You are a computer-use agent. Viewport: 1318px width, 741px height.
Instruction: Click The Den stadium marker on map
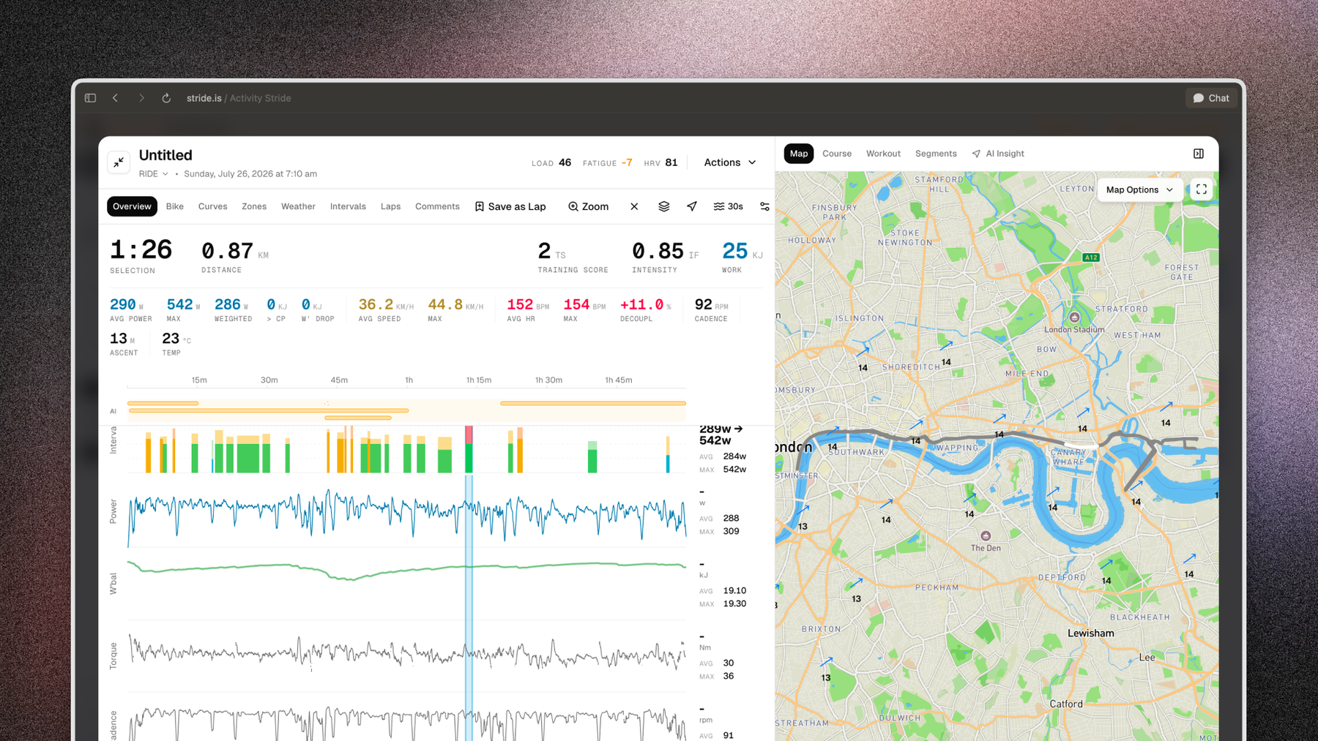(x=986, y=536)
